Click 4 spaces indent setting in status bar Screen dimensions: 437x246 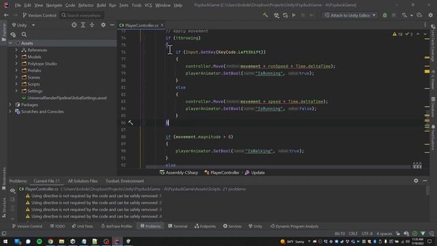[x=384, y=234]
